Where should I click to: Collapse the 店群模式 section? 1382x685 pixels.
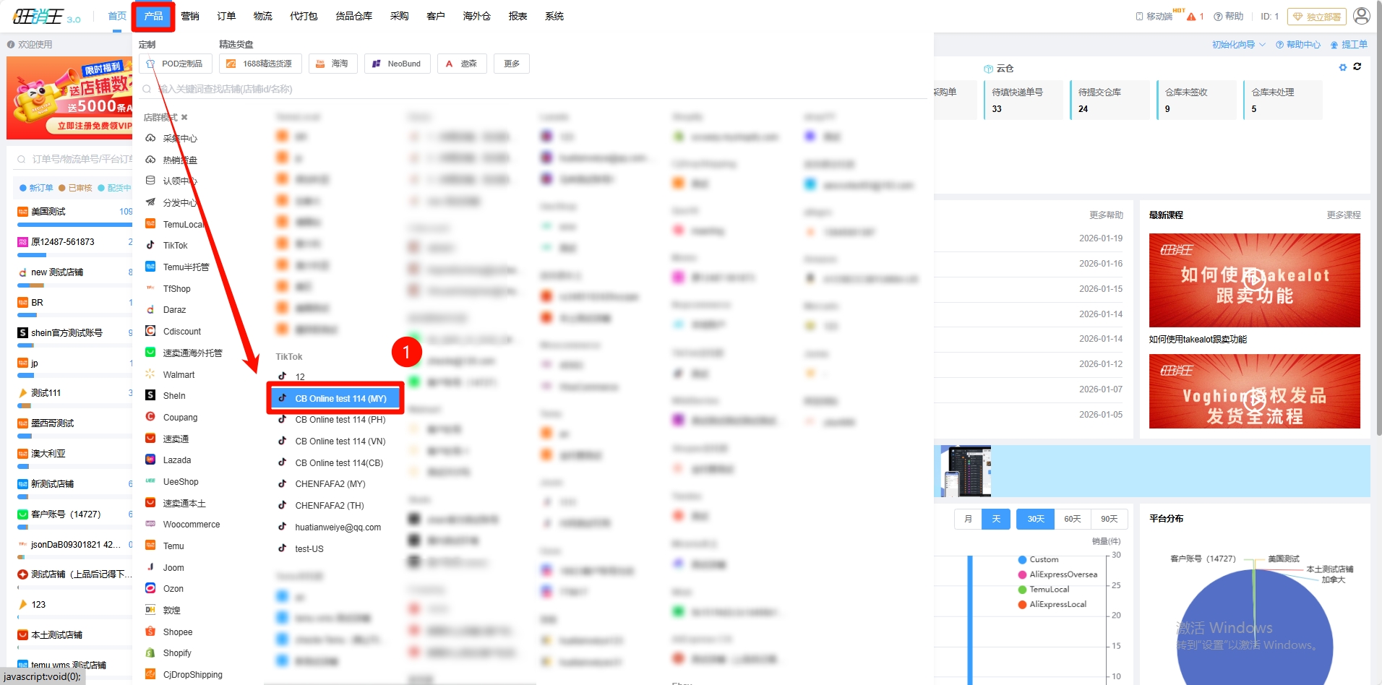pos(184,117)
